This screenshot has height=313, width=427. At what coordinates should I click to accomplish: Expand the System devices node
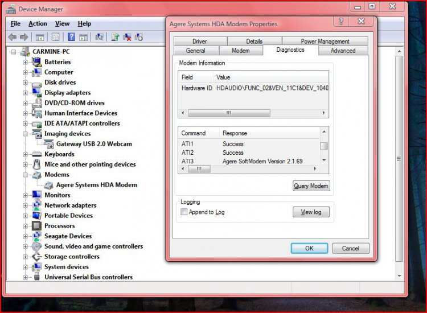pos(25,267)
